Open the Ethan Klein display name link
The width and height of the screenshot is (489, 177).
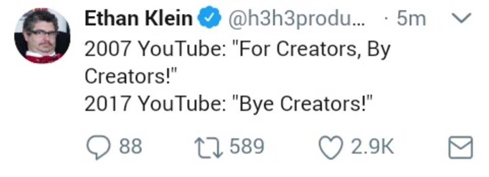click(x=139, y=19)
